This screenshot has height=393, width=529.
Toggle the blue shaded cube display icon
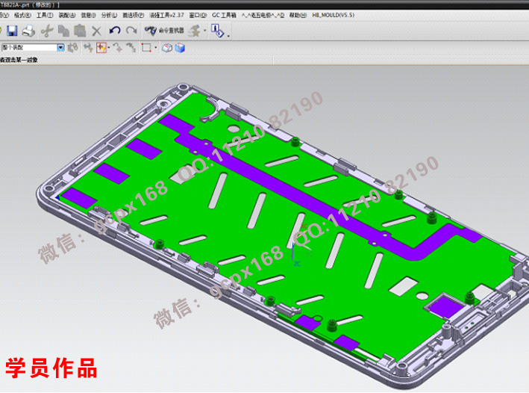tap(180, 48)
